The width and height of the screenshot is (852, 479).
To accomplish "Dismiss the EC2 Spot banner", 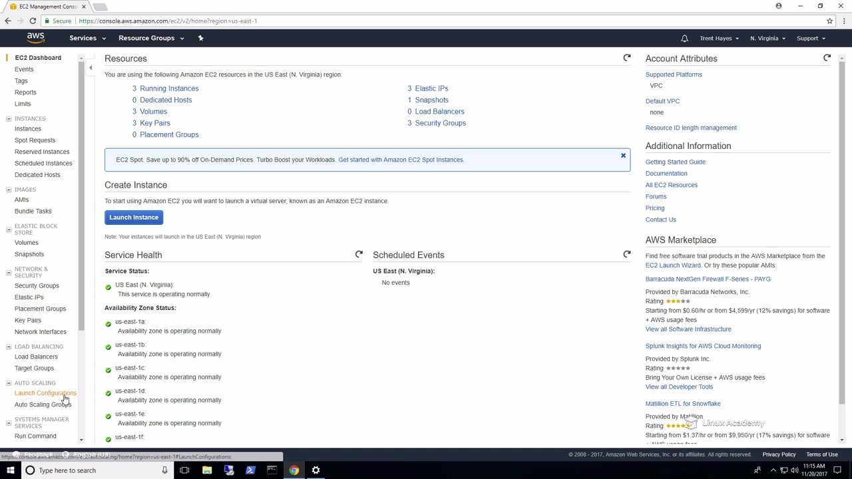I will [623, 156].
